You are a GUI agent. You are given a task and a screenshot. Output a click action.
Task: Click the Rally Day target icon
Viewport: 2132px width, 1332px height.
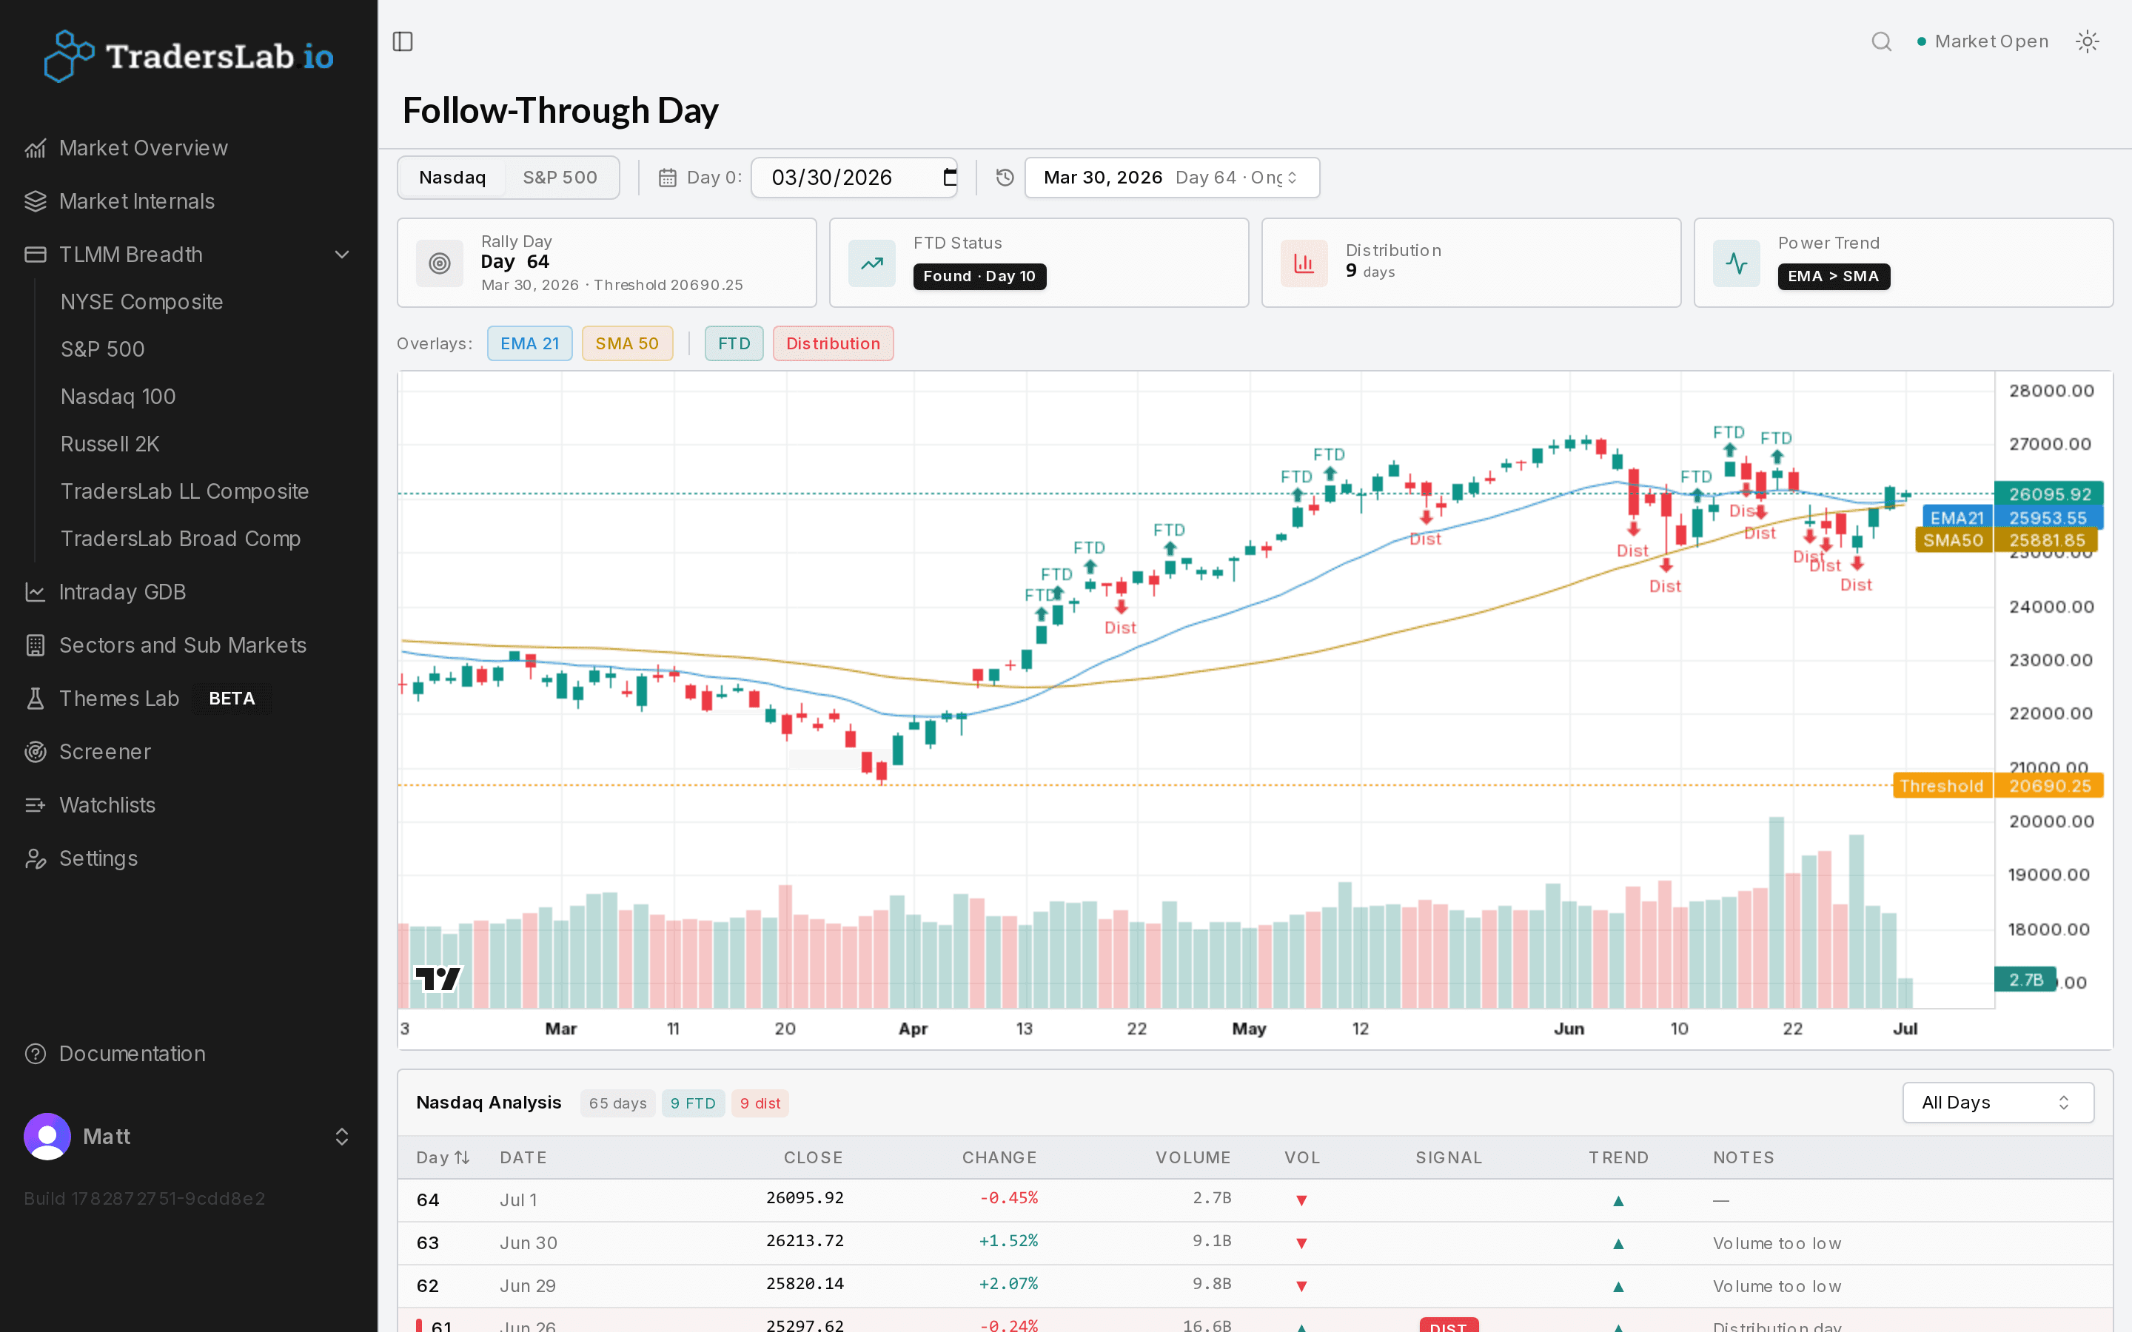[440, 263]
